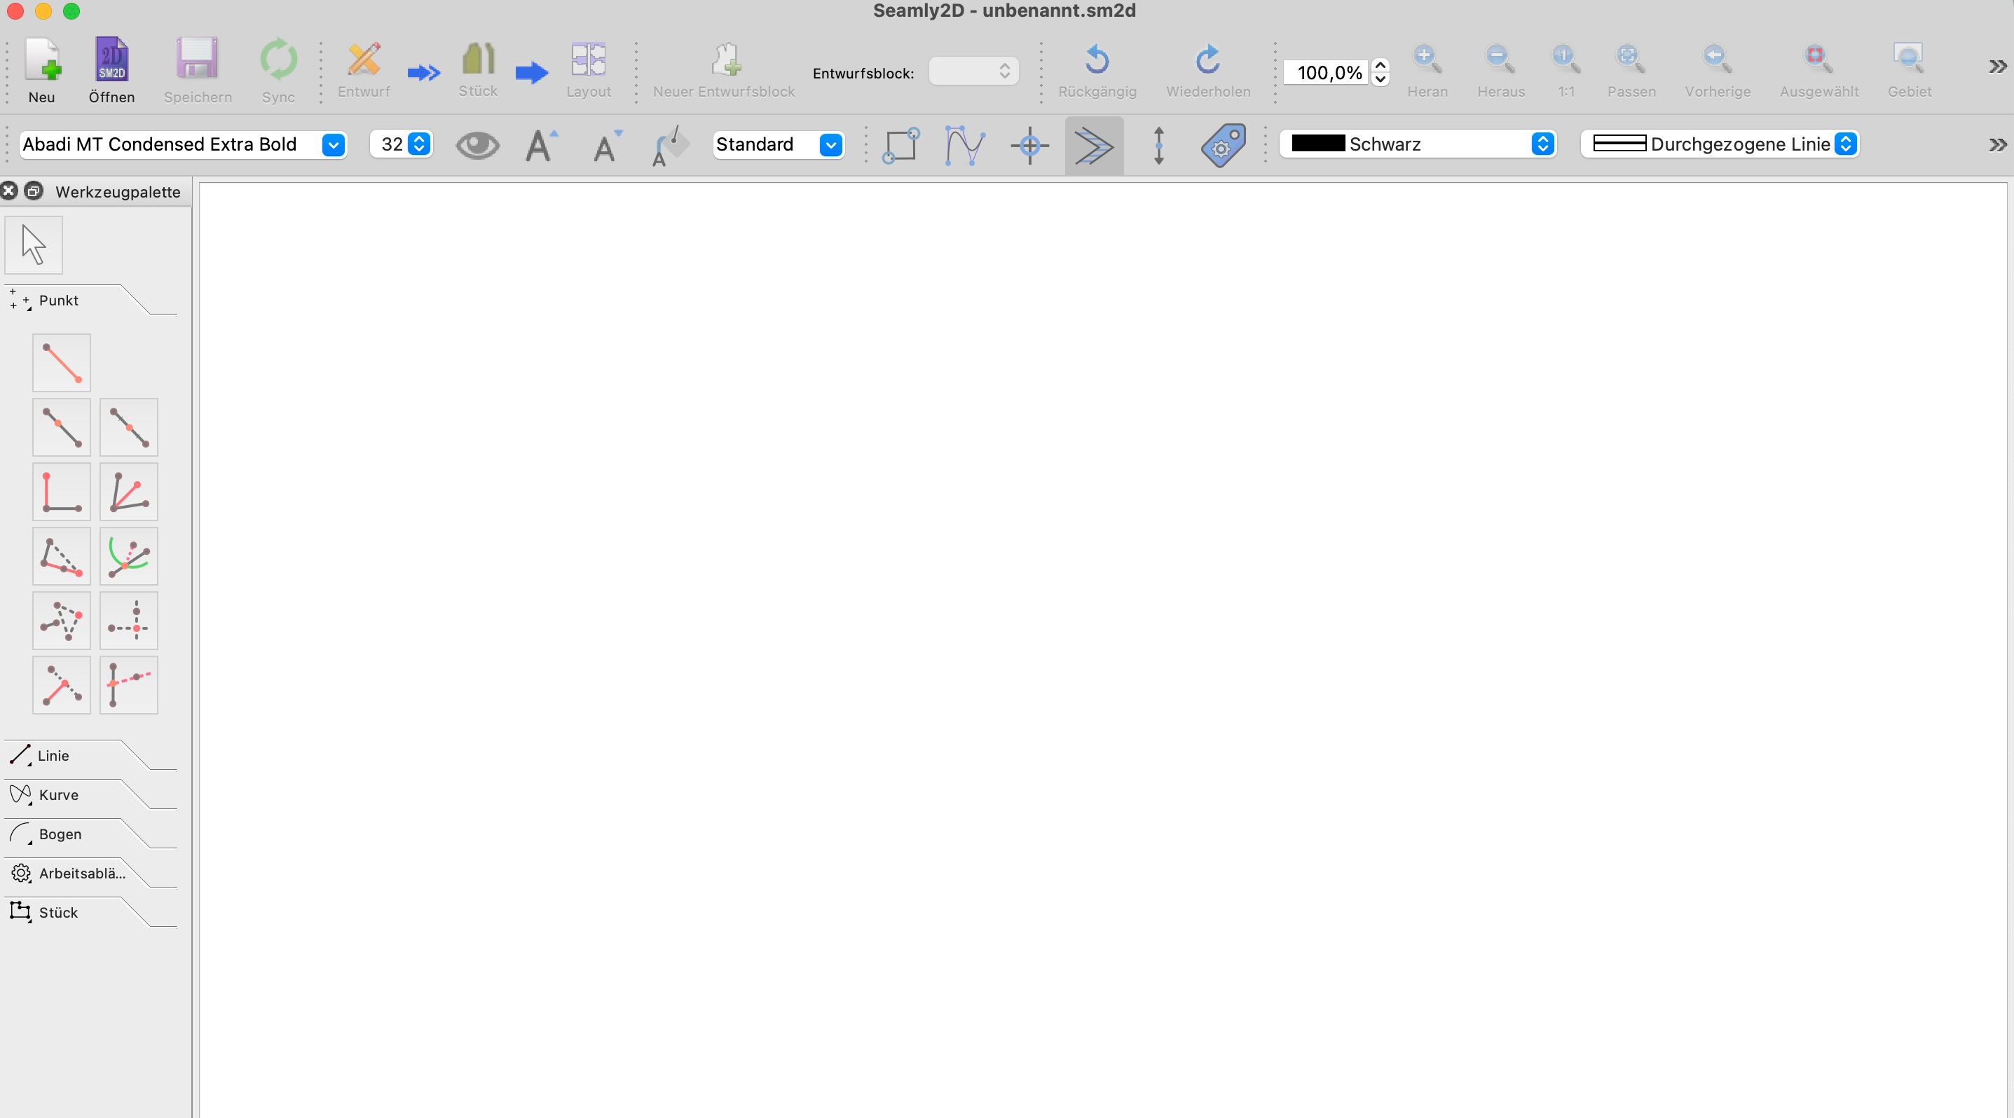The height and width of the screenshot is (1118, 2014).
Task: Expand the Bogen tool category
Action: click(x=60, y=834)
